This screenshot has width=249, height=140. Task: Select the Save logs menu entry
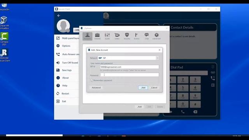coord(67,70)
